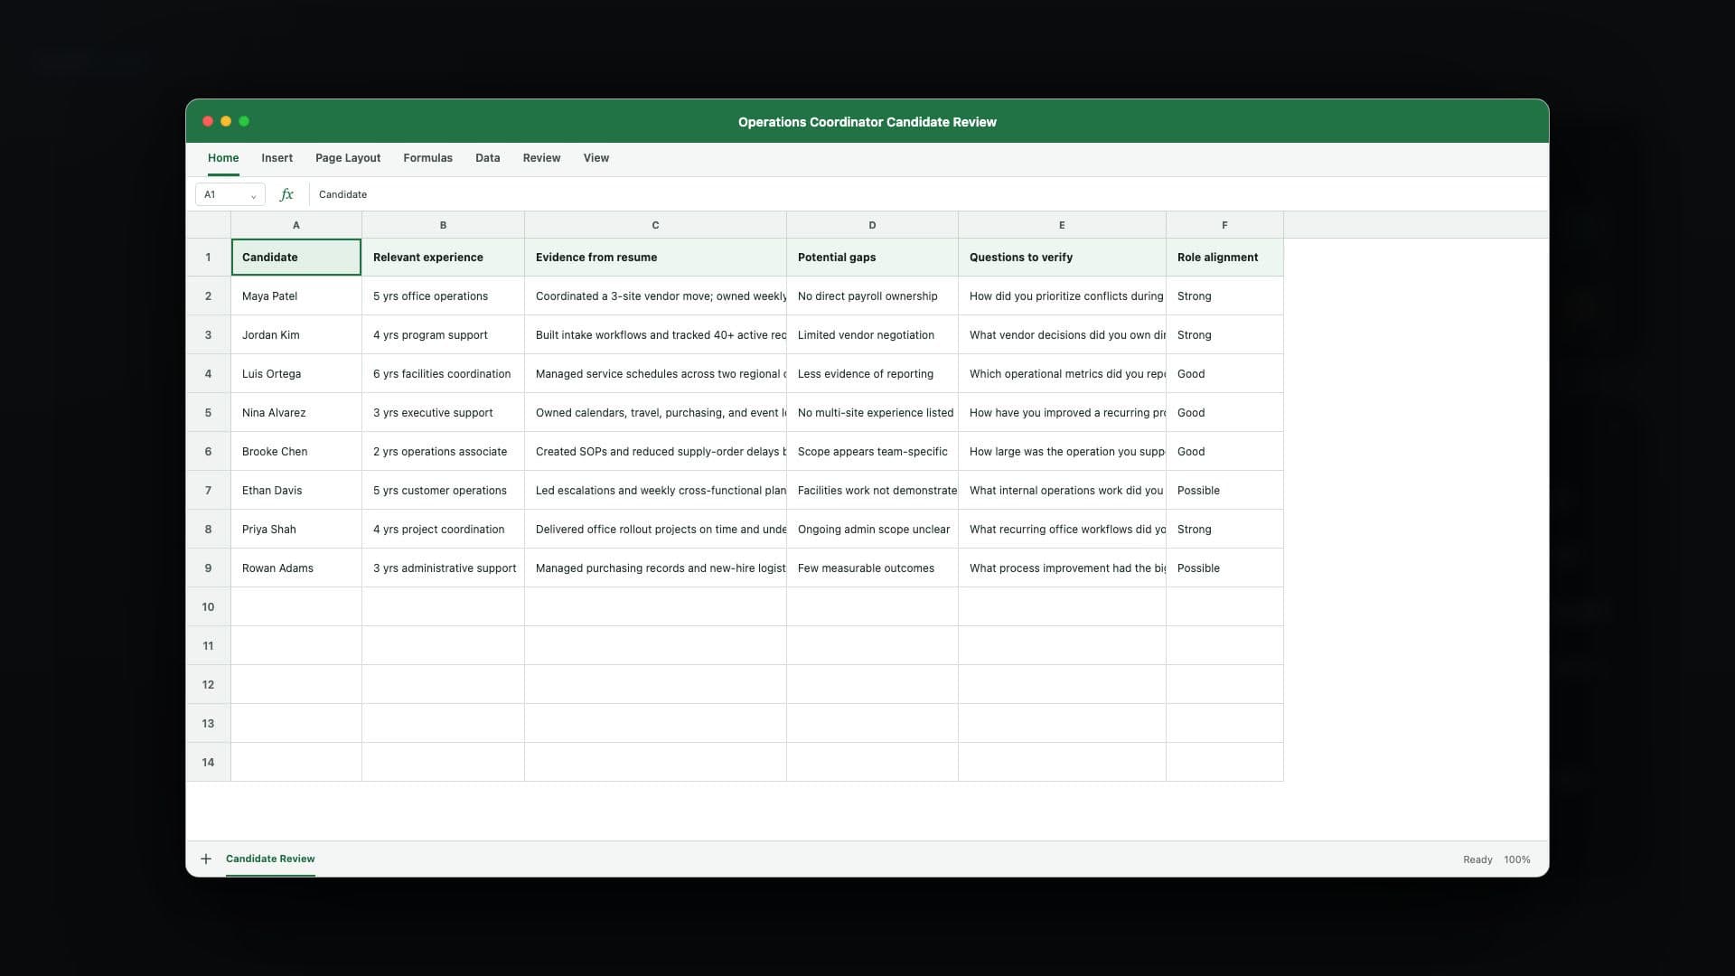Select the No multi-site experience listed cell
The image size is (1735, 976).
[872, 413]
